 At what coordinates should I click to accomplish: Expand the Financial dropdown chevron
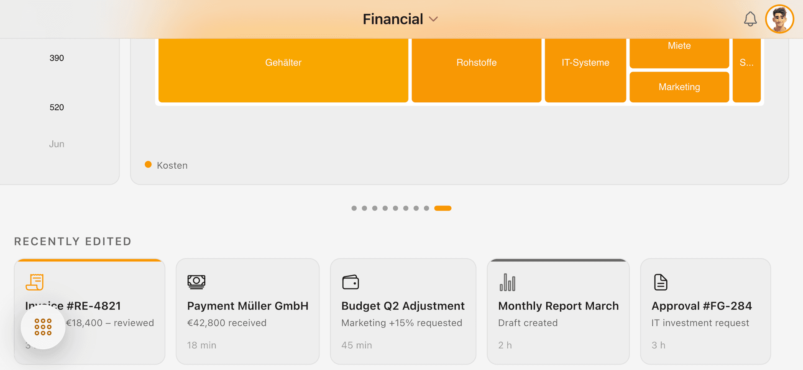(434, 19)
